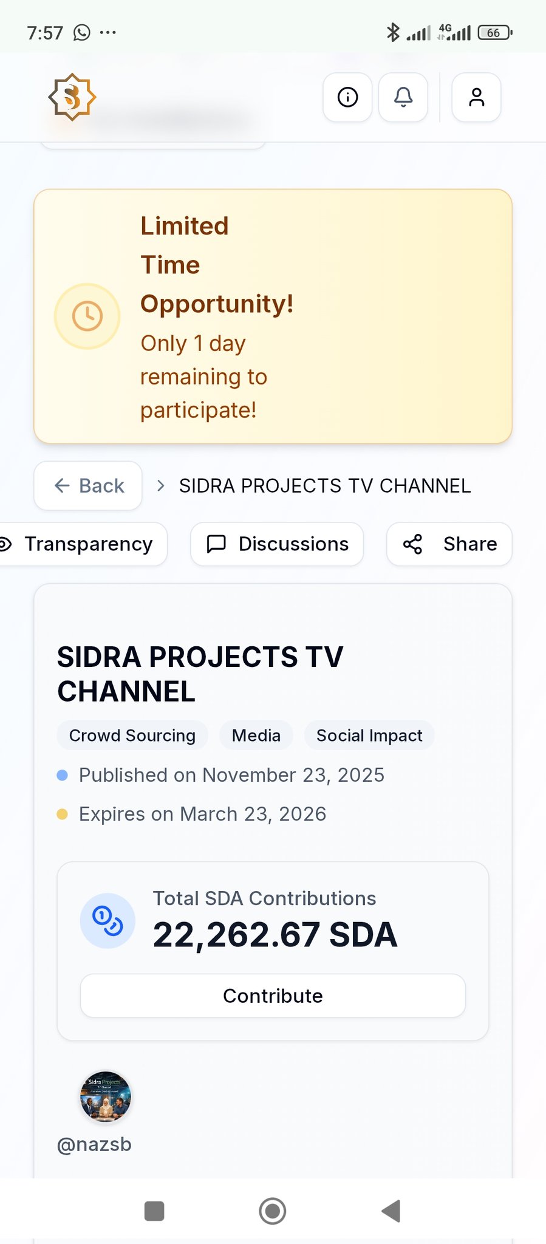Open the user profile icon

tap(477, 97)
